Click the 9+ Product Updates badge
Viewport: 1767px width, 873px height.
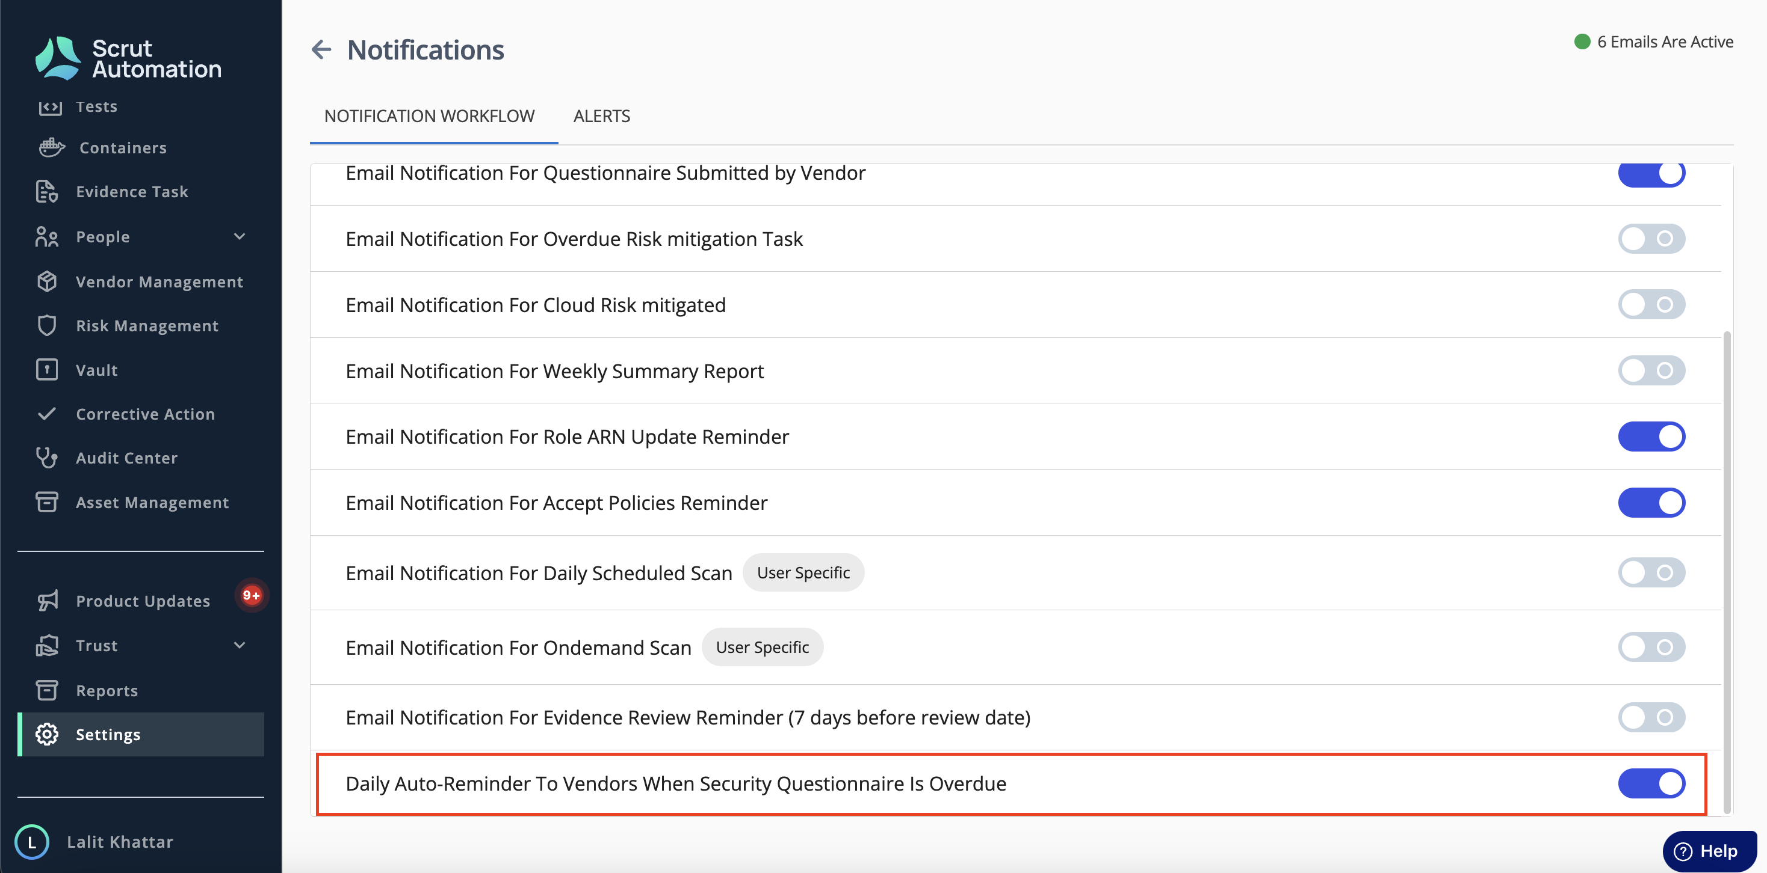tap(252, 595)
